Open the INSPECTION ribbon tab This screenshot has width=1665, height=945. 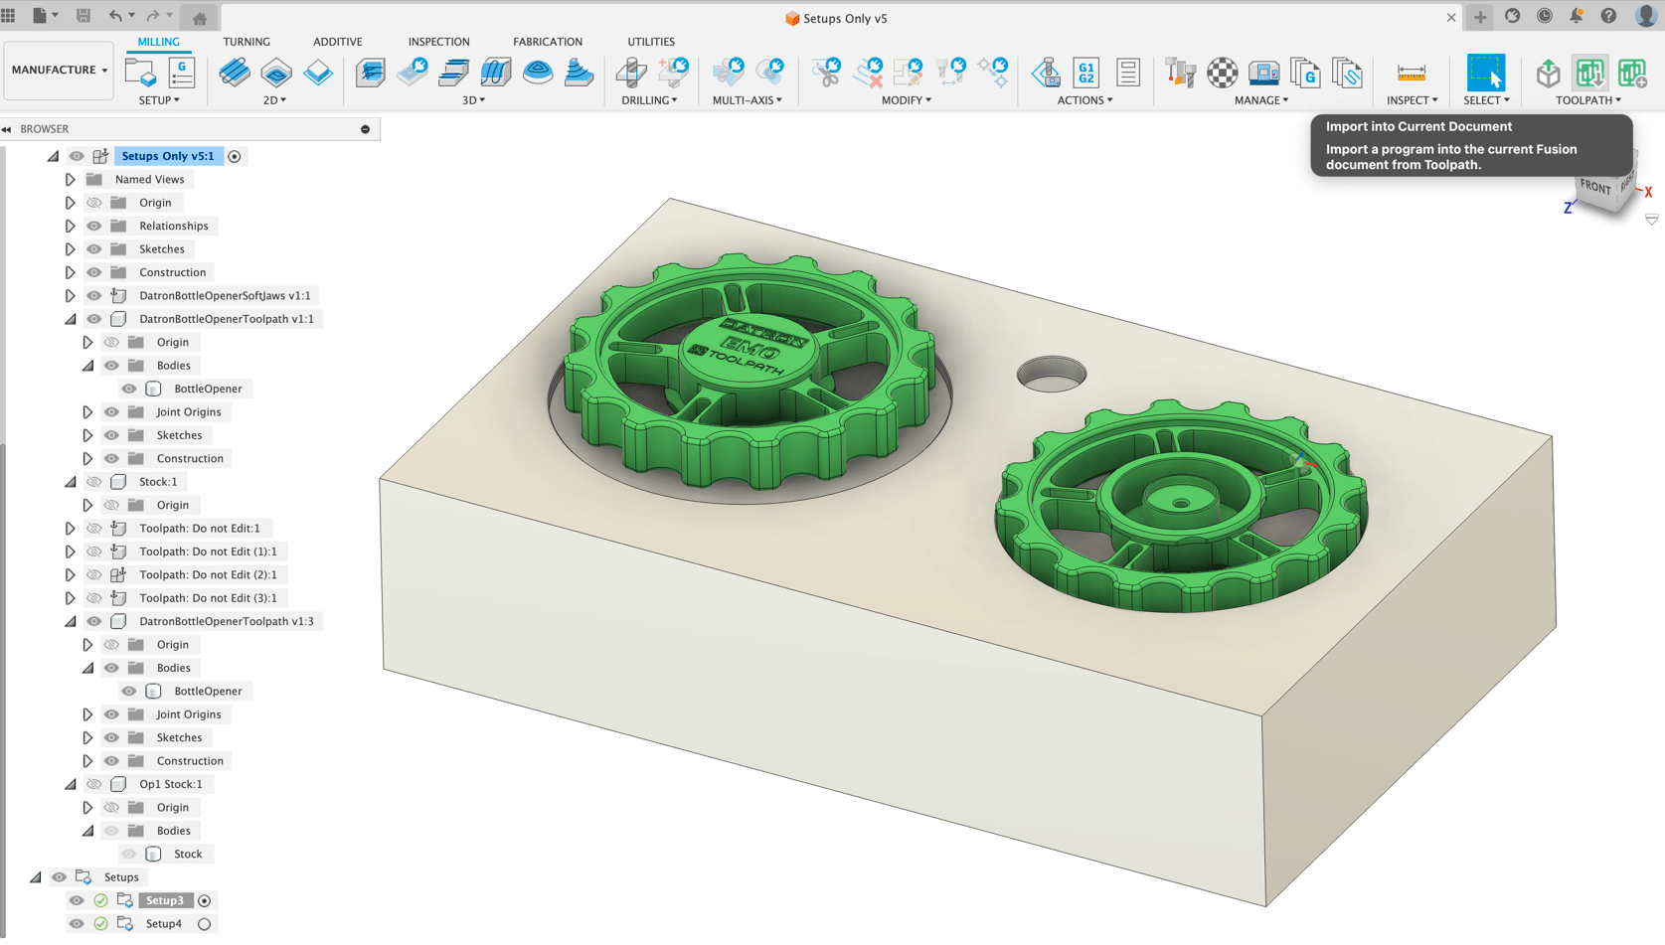pos(438,41)
